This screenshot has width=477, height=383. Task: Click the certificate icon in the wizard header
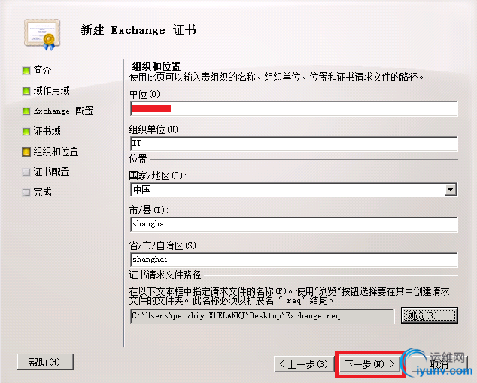[42, 35]
